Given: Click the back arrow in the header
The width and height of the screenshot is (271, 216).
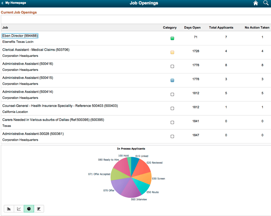Looking at the screenshot, I should point(3,3).
